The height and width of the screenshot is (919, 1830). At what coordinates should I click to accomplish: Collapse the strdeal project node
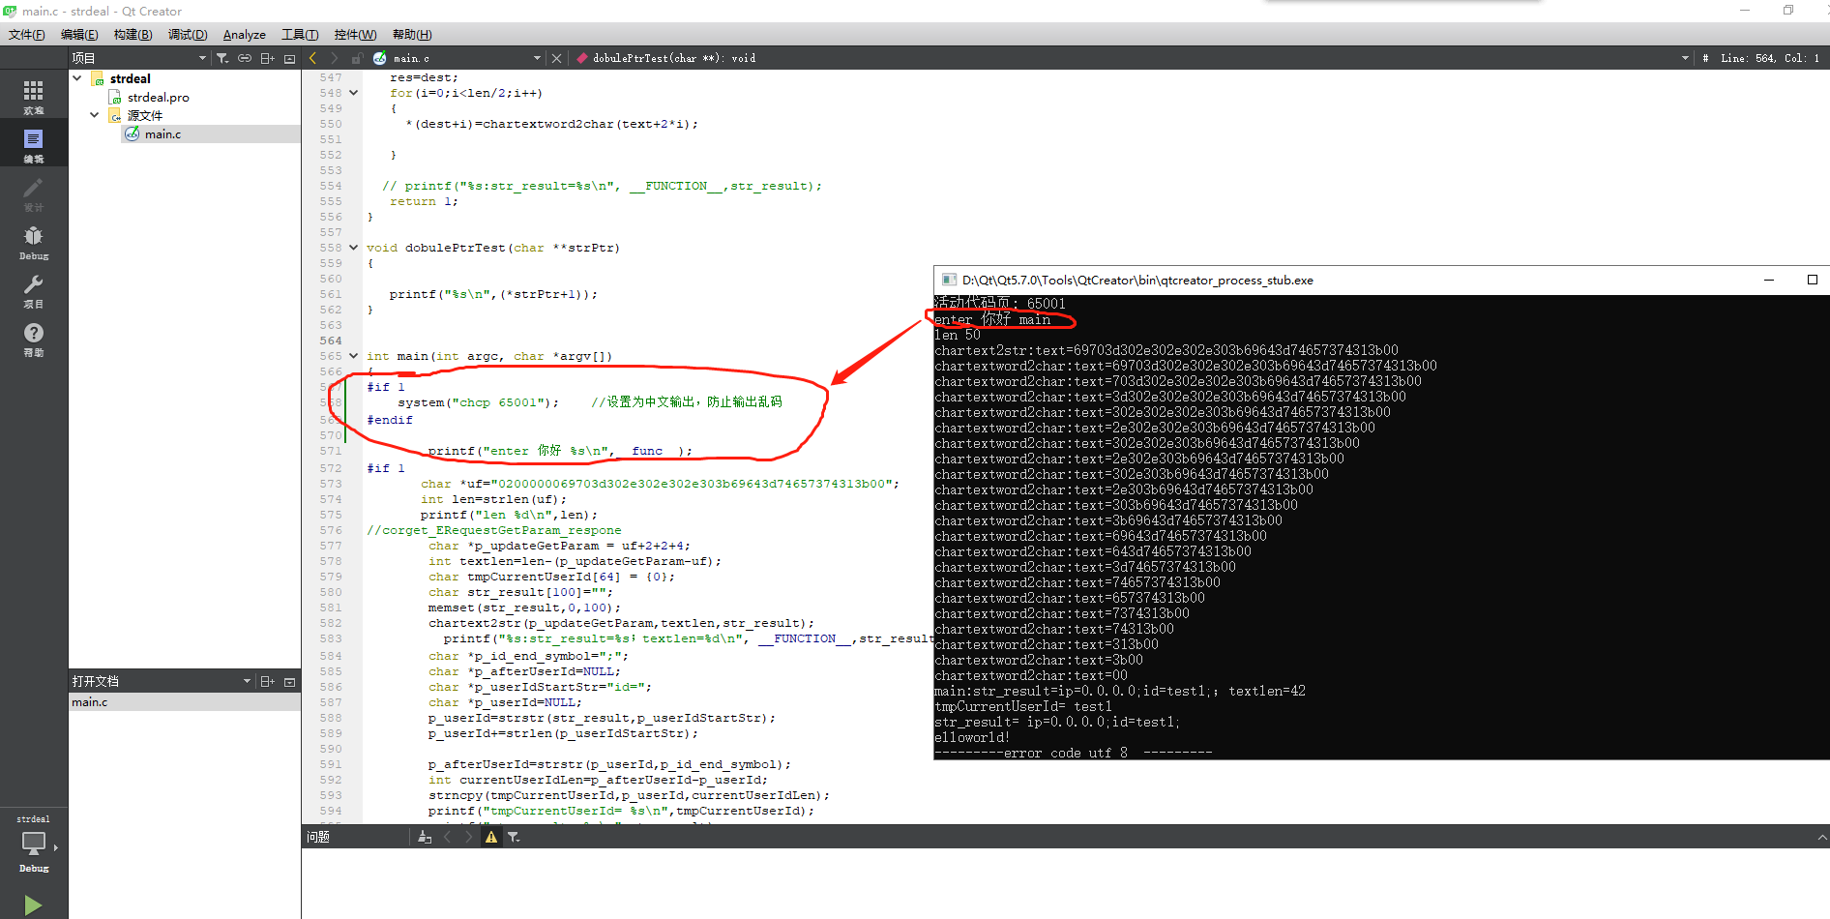click(77, 77)
